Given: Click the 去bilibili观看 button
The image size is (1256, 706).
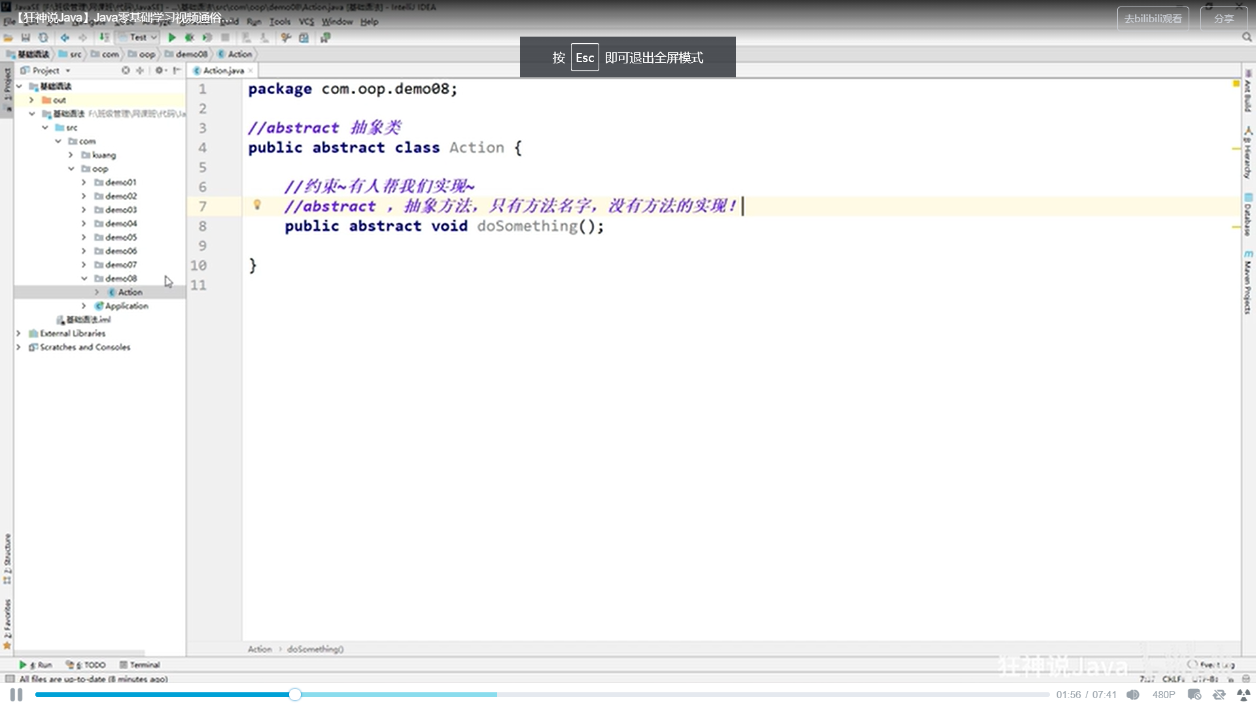Looking at the screenshot, I should pyautogui.click(x=1153, y=18).
